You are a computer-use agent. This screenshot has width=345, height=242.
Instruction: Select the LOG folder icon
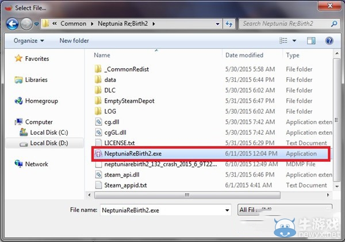click(98, 111)
